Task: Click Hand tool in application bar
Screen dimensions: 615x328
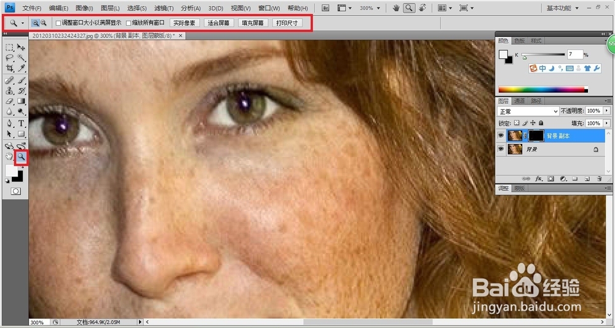Action: click(397, 8)
